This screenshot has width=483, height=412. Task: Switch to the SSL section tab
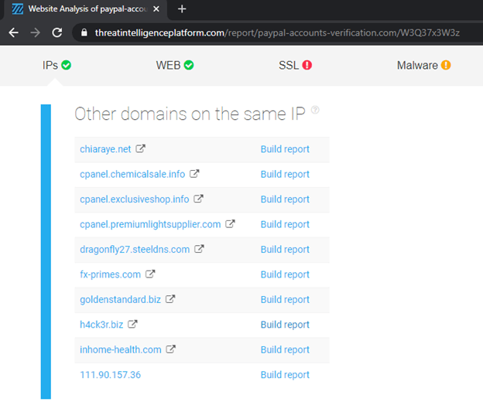pos(295,65)
